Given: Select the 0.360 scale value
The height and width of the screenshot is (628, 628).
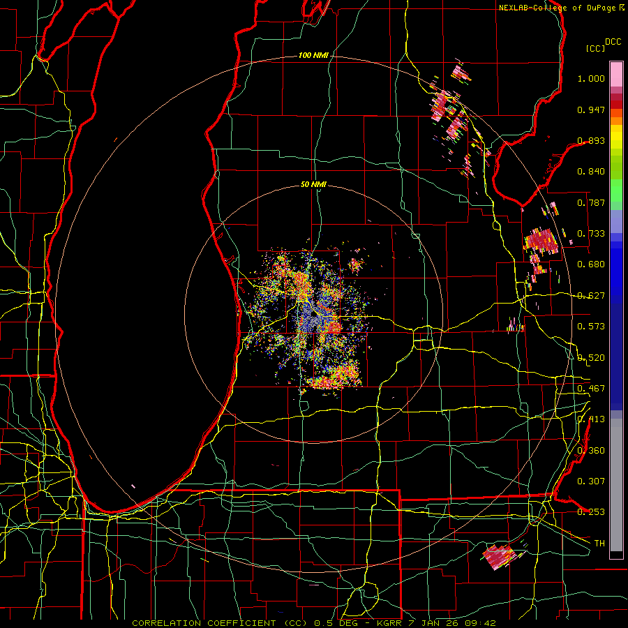Looking at the screenshot, I should 591,451.
